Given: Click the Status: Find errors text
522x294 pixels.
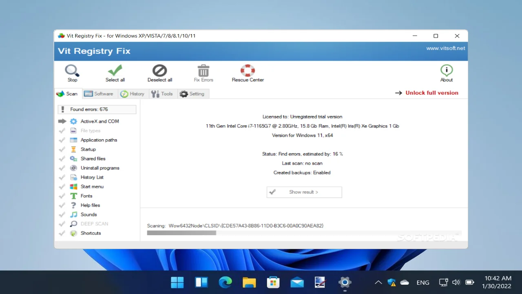Looking at the screenshot, I should pos(302,154).
